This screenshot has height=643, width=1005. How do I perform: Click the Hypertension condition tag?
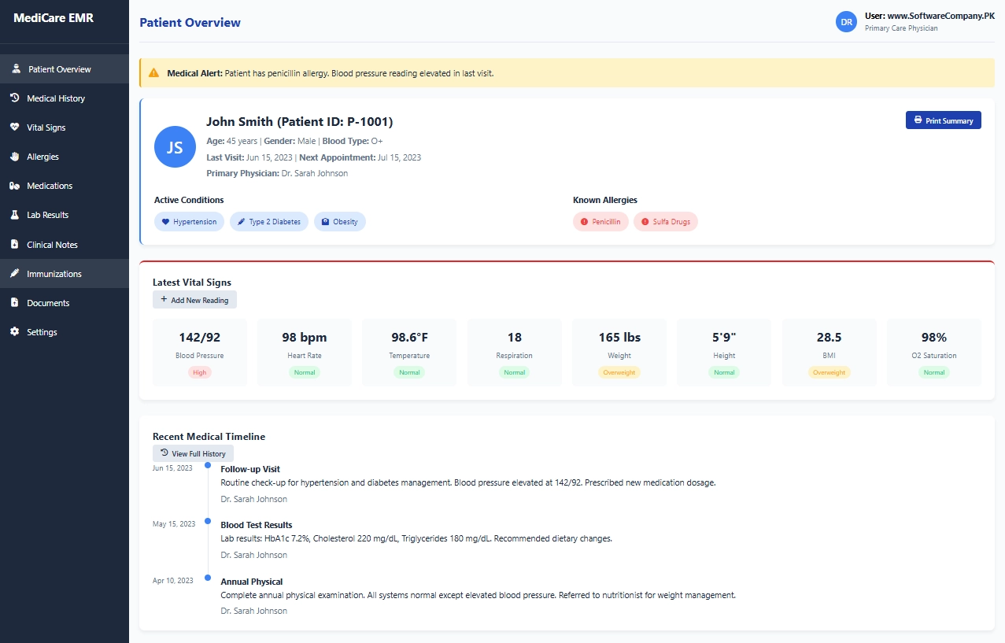[x=189, y=222]
